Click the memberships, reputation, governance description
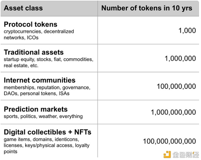The image size is (201, 160). click(47, 91)
